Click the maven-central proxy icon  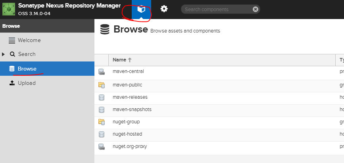(x=101, y=72)
